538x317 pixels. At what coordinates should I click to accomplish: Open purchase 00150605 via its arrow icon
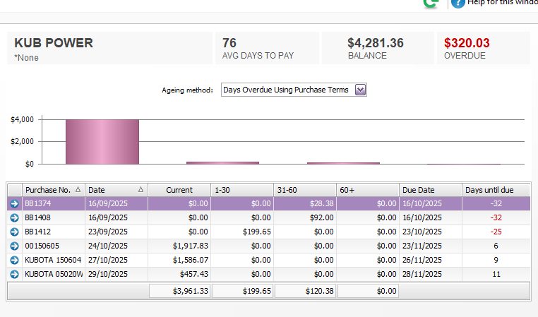[14, 246]
